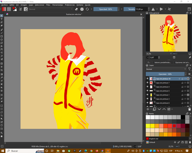Expand mirror tool options arrow

pos(157,9)
